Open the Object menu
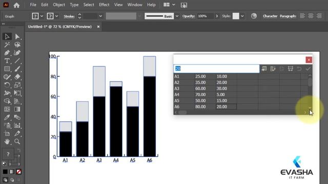 59,5
